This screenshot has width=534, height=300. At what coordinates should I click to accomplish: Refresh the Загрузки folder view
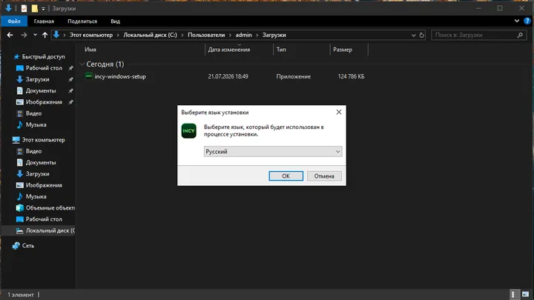(x=421, y=35)
